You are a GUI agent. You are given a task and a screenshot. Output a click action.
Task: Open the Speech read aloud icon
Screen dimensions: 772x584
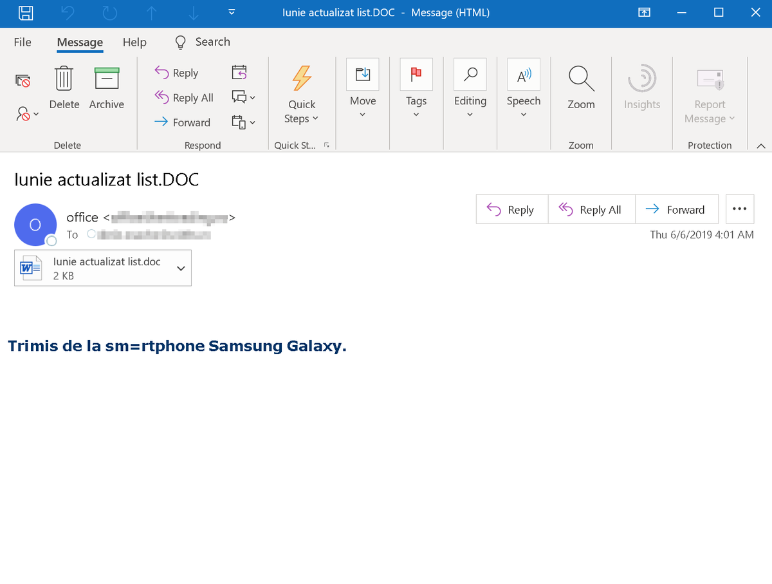point(524,75)
